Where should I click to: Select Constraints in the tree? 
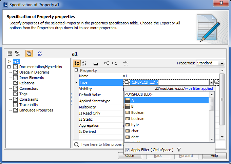point(29,99)
